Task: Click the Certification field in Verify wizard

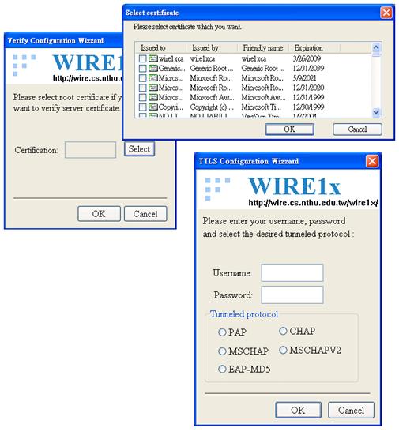Action: [x=90, y=150]
